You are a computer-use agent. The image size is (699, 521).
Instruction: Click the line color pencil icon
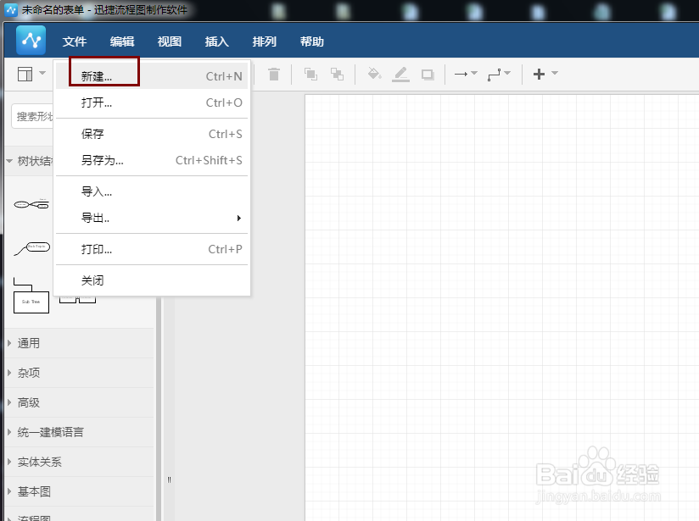click(x=400, y=74)
